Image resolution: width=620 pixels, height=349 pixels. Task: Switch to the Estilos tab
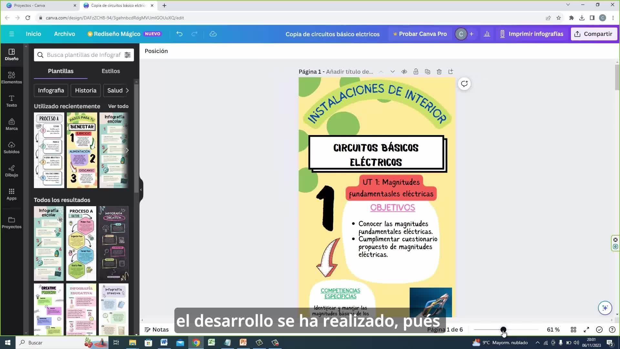tap(110, 71)
